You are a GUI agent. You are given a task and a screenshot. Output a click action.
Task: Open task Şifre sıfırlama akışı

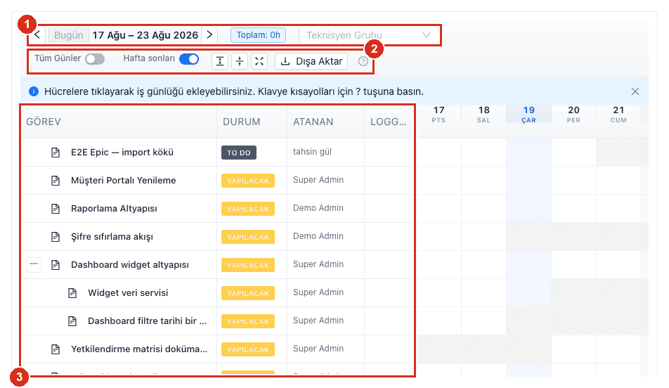click(x=112, y=237)
